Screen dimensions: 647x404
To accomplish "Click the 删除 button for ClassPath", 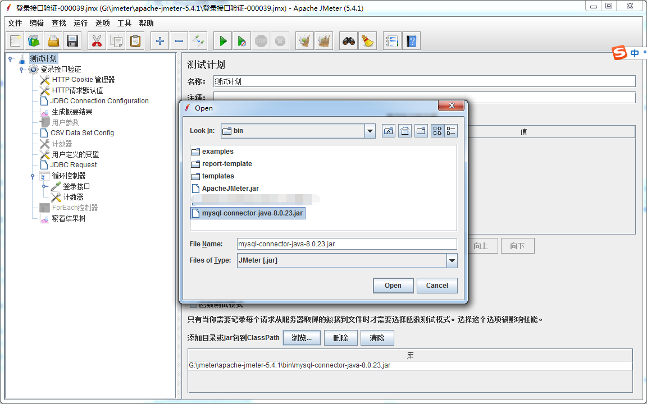I will pyautogui.click(x=340, y=338).
